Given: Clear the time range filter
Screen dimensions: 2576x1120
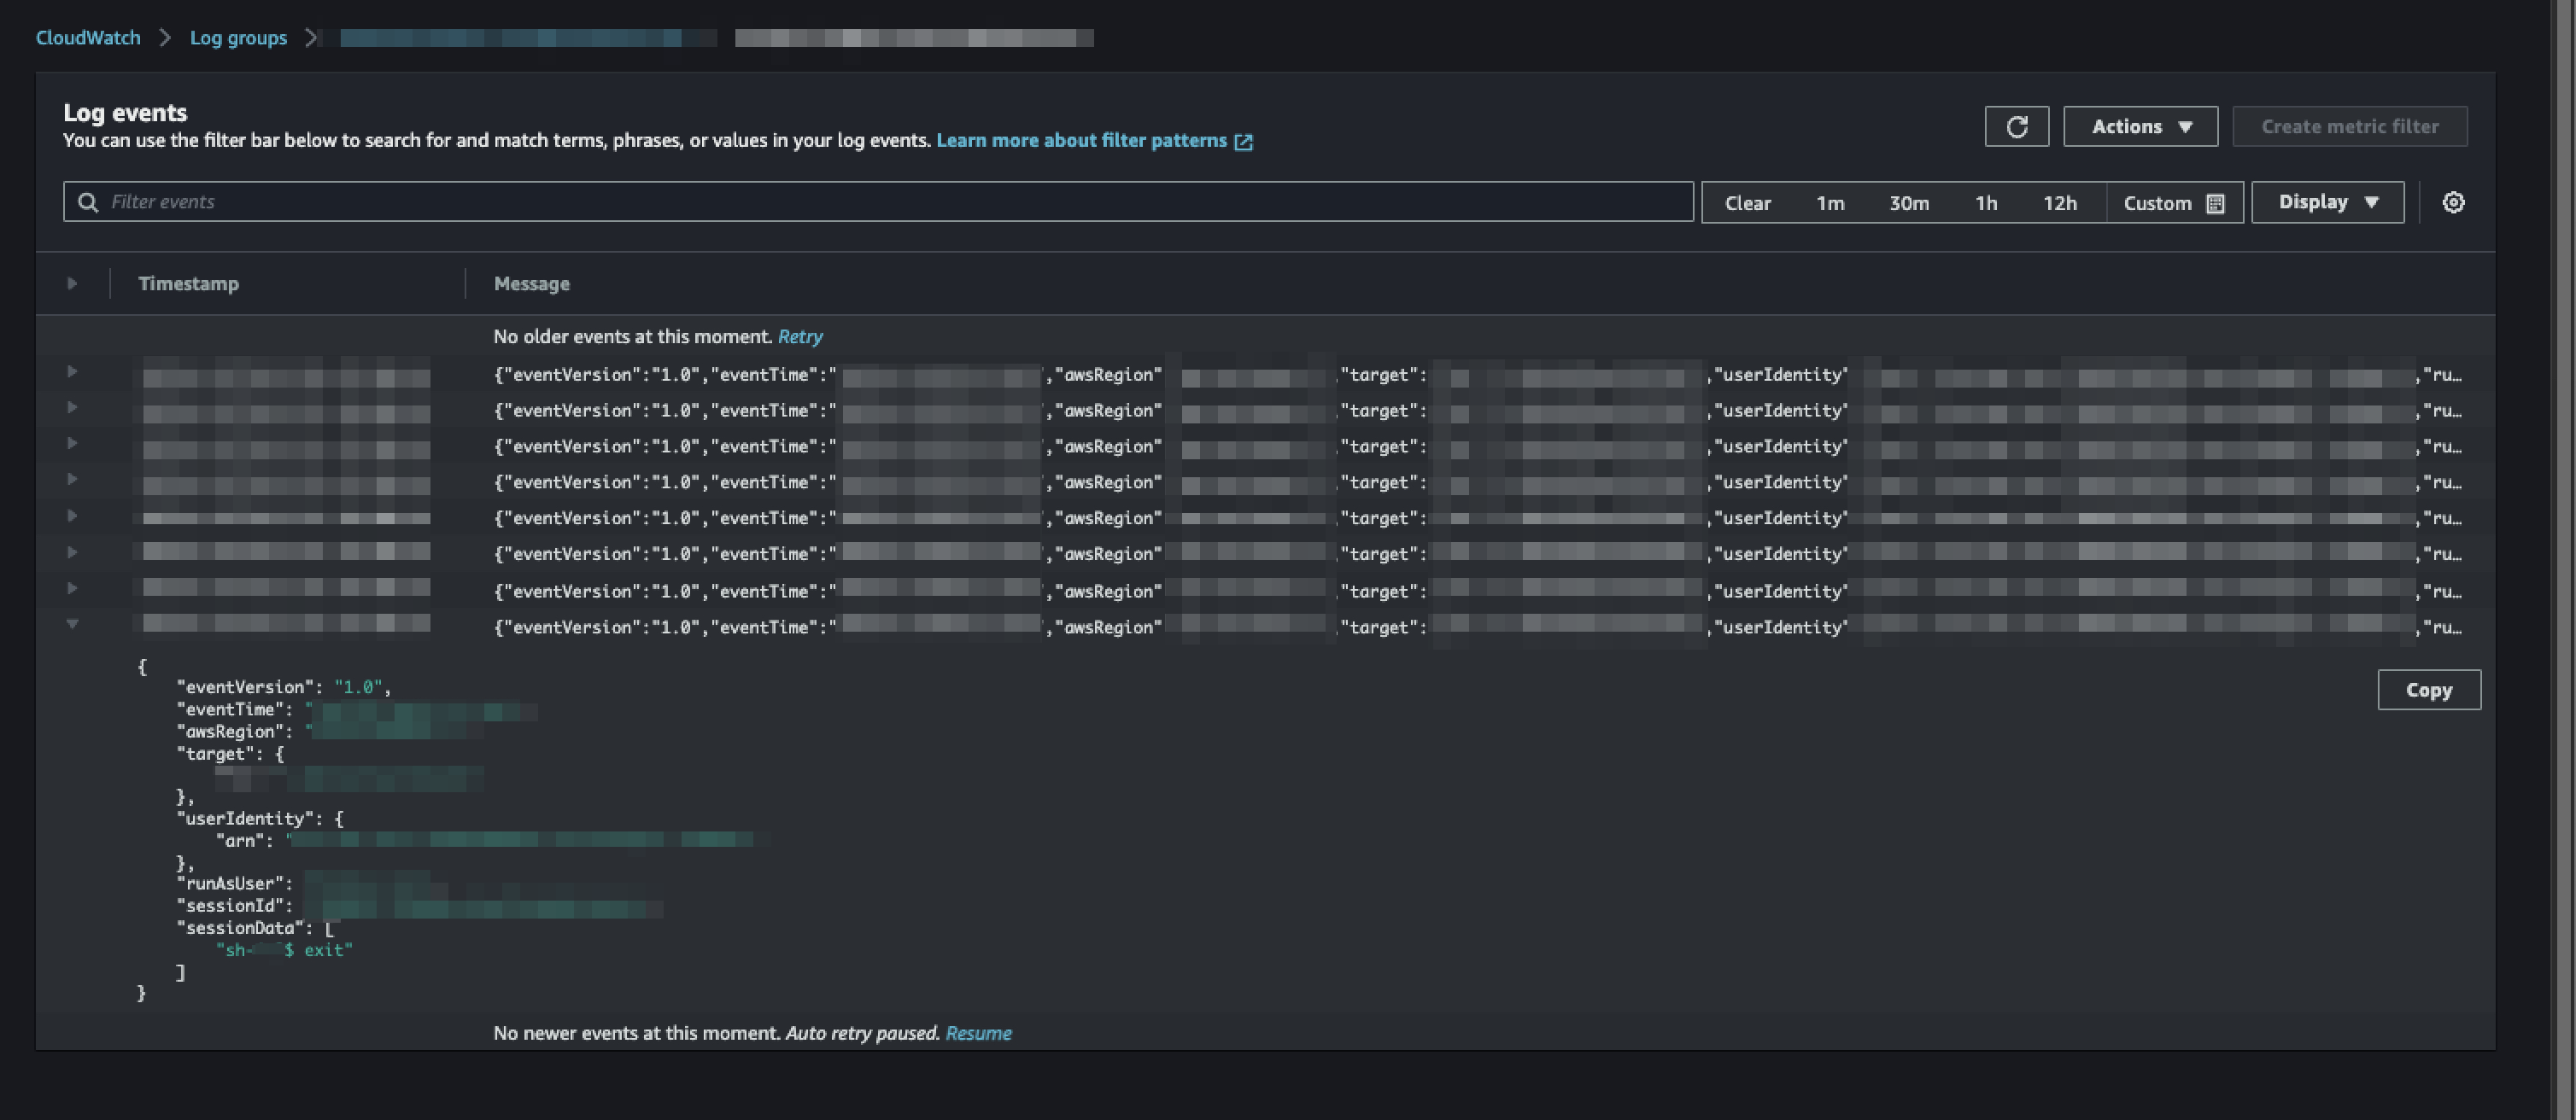Looking at the screenshot, I should click(x=1747, y=204).
